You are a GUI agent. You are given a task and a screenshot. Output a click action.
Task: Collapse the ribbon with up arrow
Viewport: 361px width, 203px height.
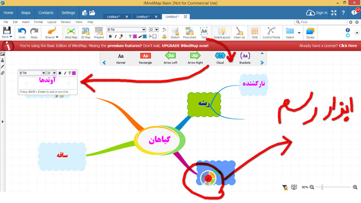coord(357,33)
